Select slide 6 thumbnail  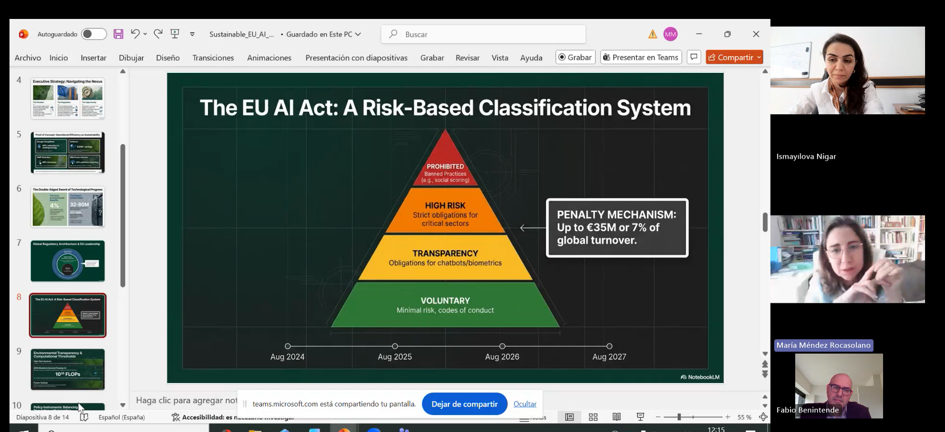[68, 207]
